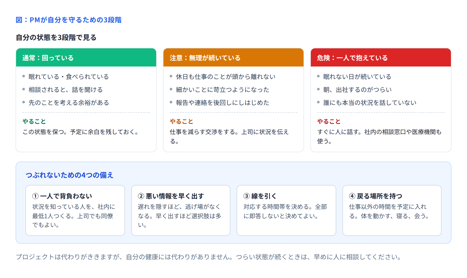This screenshot has height=278, width=467.
Task: Click the heading つぶれないための4つの備え
Action: (x=70, y=175)
